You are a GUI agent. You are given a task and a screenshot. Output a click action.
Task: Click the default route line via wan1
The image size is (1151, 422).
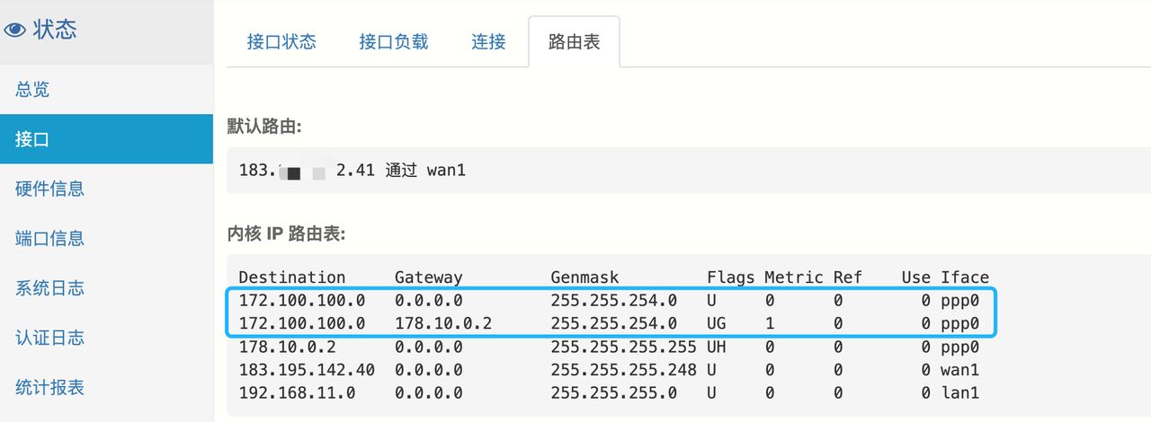(352, 170)
